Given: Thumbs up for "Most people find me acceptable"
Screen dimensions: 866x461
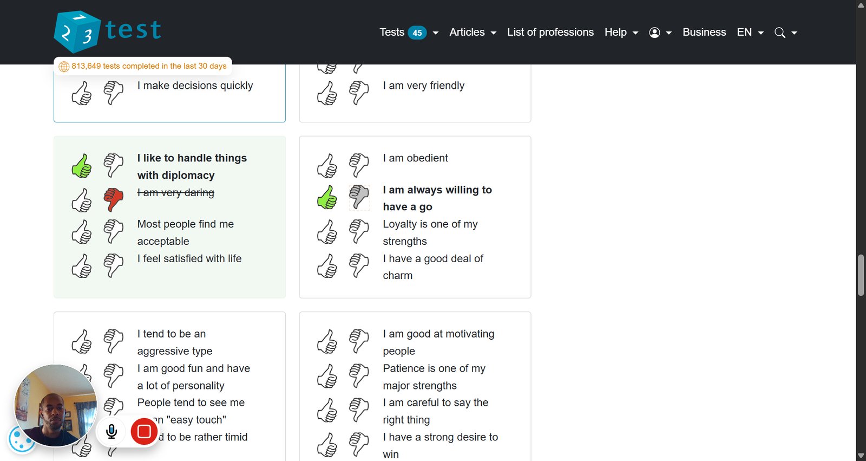Looking at the screenshot, I should (82, 232).
